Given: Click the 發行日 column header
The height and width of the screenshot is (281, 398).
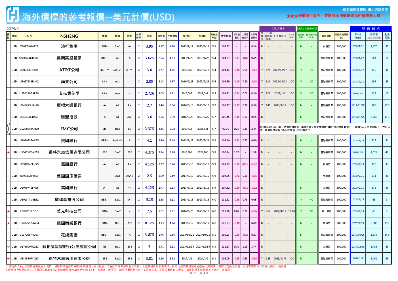Looking at the screenshot, I should tap(187, 36).
